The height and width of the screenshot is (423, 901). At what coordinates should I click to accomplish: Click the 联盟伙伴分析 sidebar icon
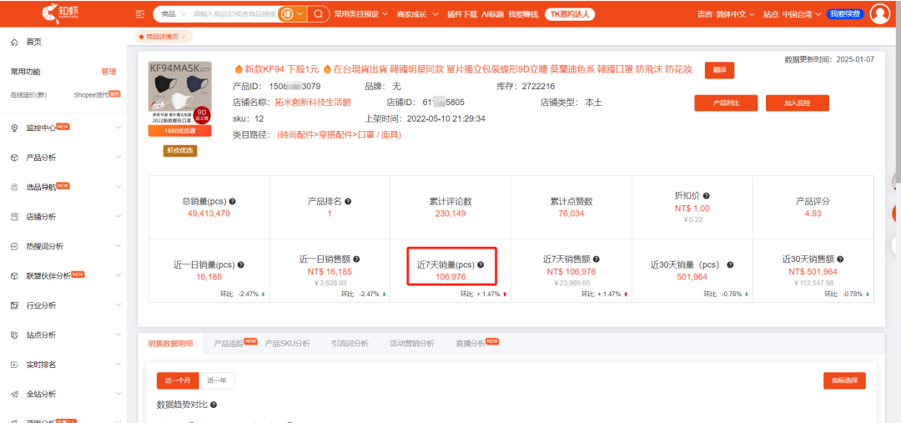tap(14, 276)
